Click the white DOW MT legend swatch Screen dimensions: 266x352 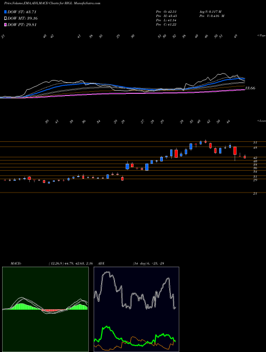tap(5, 19)
